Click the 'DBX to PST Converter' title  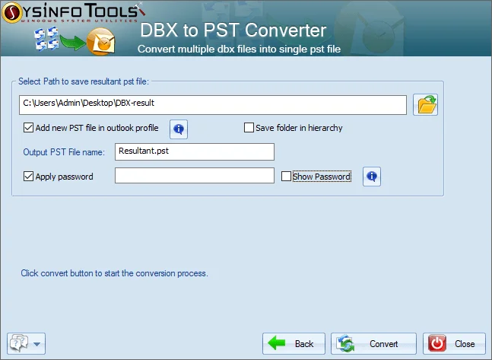pyautogui.click(x=233, y=30)
